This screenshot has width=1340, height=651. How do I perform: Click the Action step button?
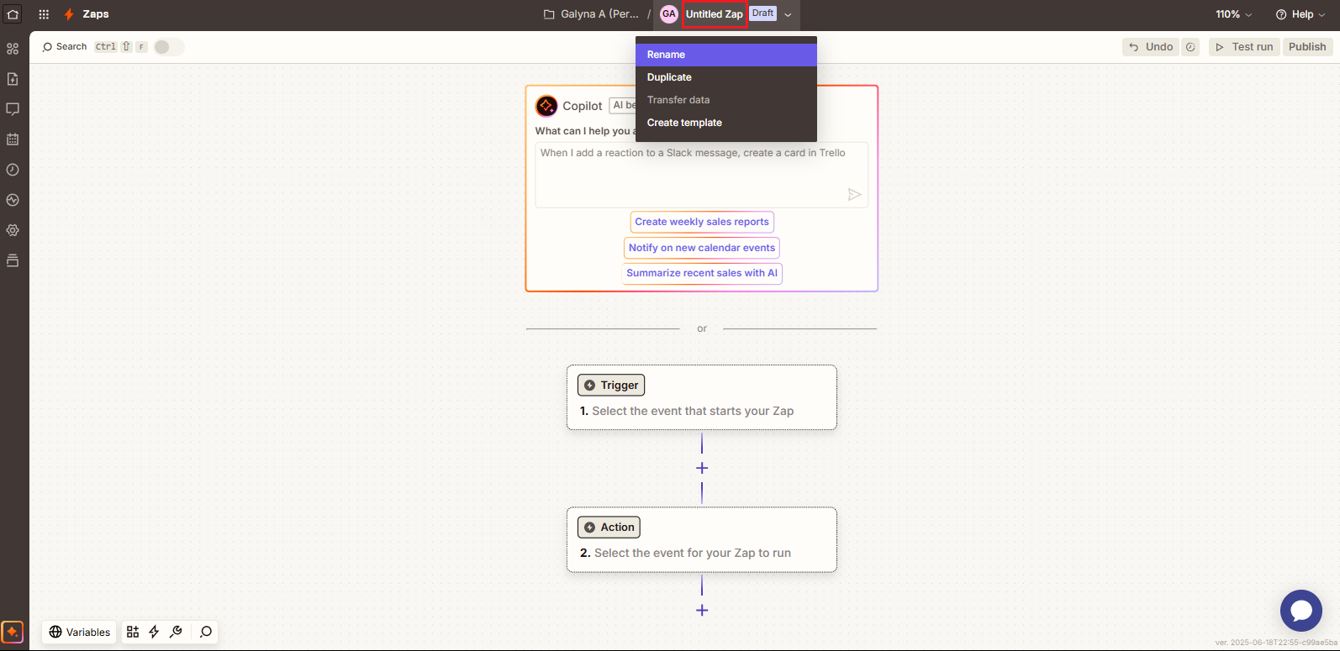point(609,527)
